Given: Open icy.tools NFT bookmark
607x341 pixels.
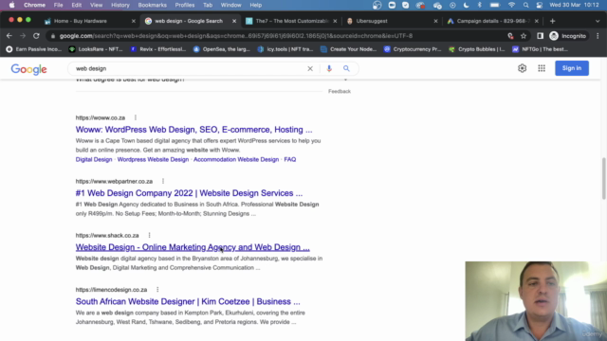Looking at the screenshot, I should [285, 49].
